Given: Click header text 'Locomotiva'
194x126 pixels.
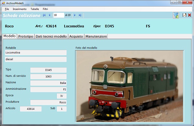Looking at the screenshot, I should pyautogui.click(x=74, y=26).
